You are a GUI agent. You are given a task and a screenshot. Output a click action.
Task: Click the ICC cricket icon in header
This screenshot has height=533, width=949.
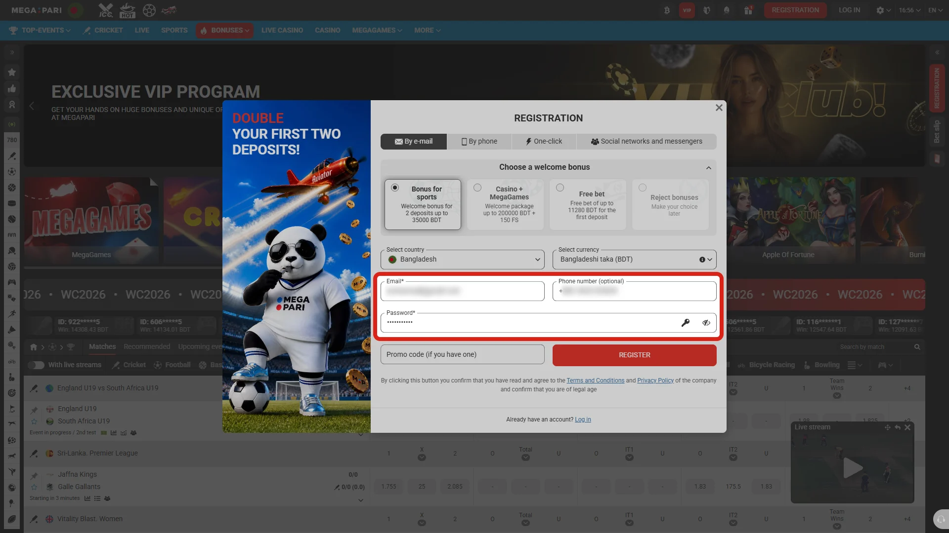(x=106, y=10)
